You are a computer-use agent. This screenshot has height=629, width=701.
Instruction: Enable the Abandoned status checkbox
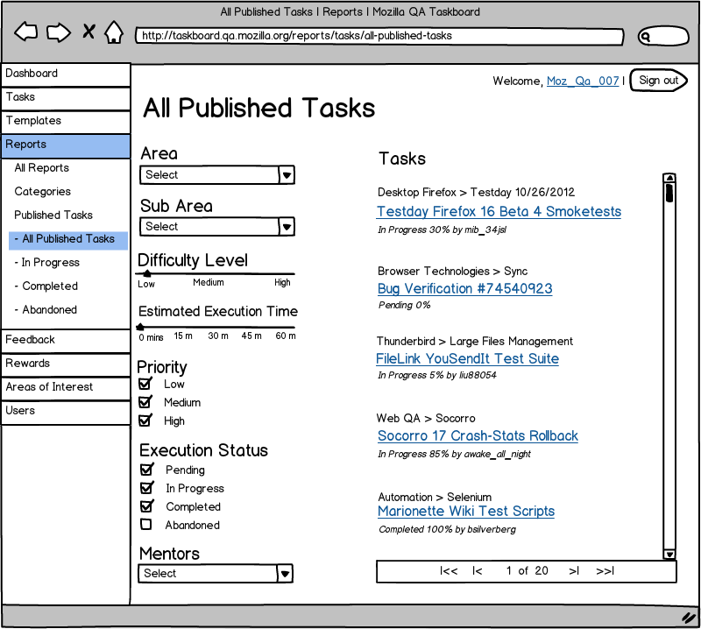tap(145, 525)
